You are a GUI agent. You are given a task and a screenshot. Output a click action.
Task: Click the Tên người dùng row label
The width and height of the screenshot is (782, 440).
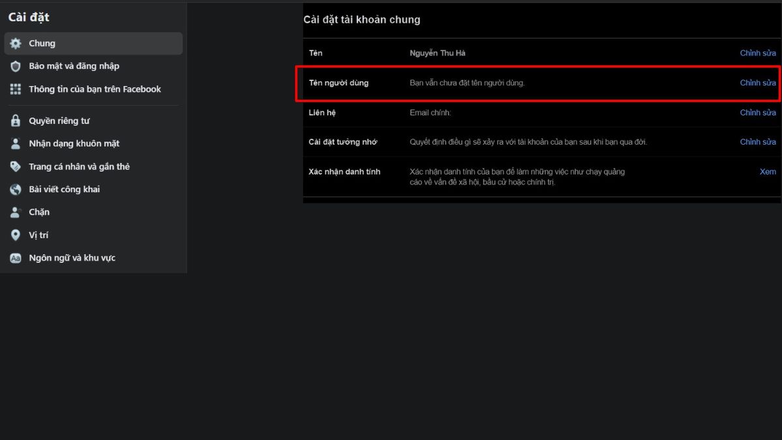pyautogui.click(x=338, y=83)
